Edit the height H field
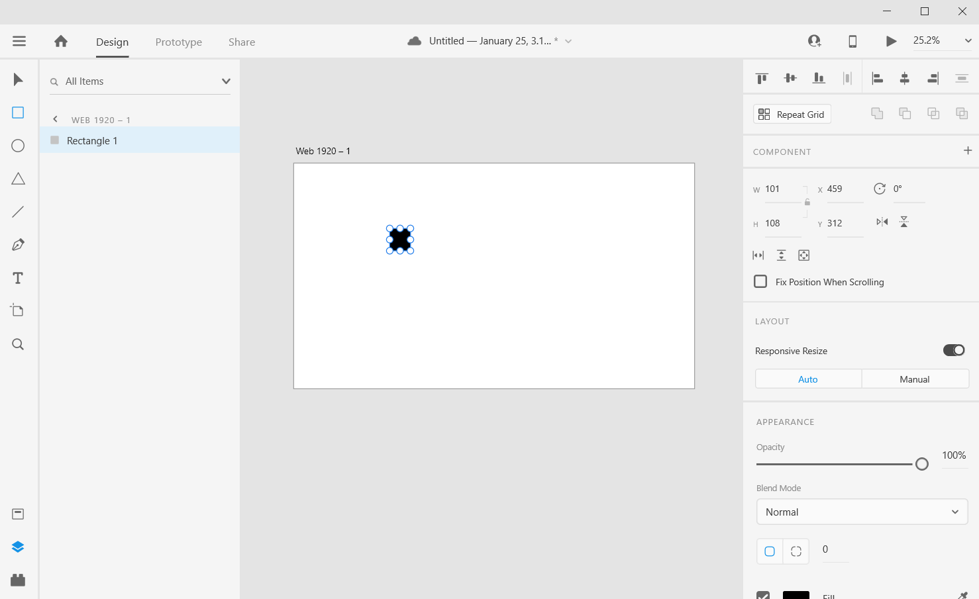The width and height of the screenshot is (979, 599). point(783,224)
